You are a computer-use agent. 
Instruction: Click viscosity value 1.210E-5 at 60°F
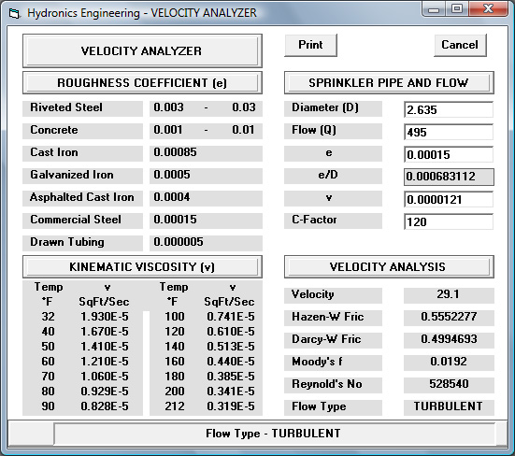coord(105,361)
